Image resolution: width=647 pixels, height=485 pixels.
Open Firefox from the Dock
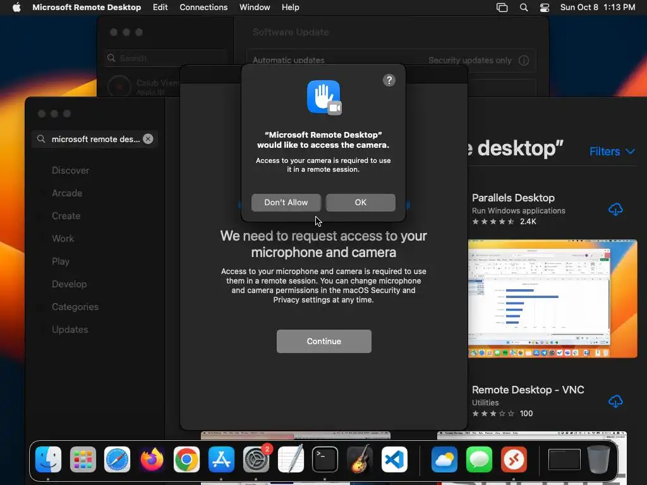pyautogui.click(x=152, y=459)
